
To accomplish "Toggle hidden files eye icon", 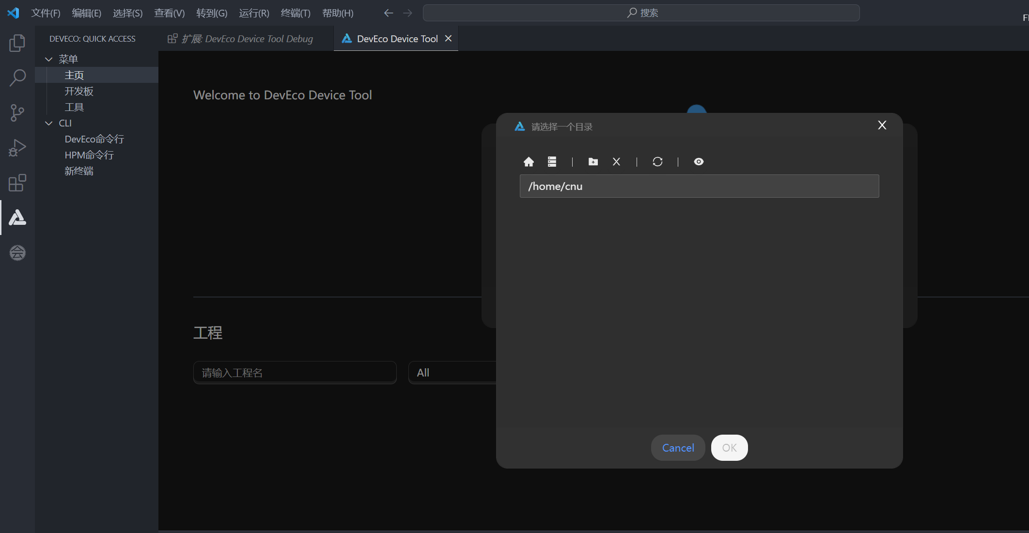I will [699, 162].
